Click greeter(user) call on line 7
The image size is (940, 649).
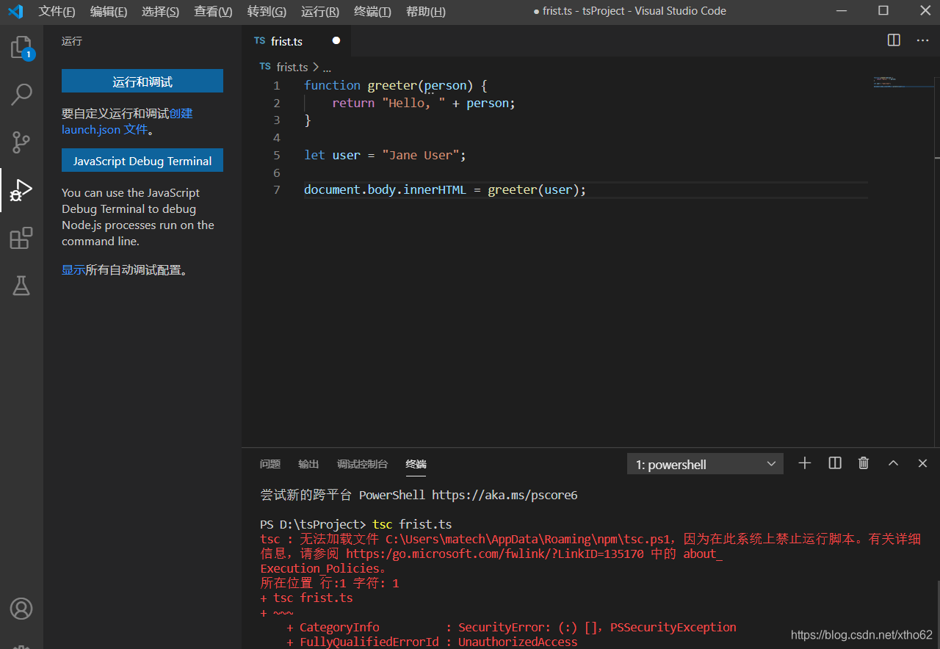534,189
